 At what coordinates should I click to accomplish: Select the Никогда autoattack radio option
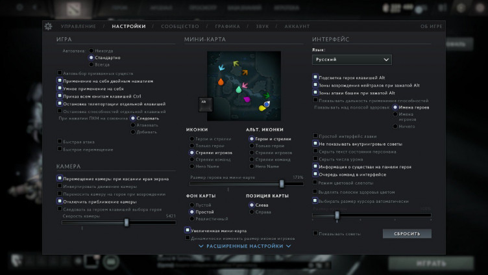91,50
